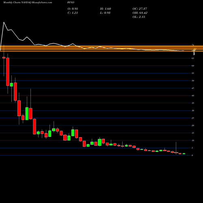203x203 pixels.
Task: Click the 20 price axis label
Action: 193,125
